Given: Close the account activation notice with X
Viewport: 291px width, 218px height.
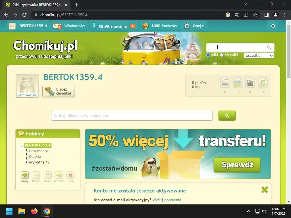Looking at the screenshot, I should coord(265,190).
